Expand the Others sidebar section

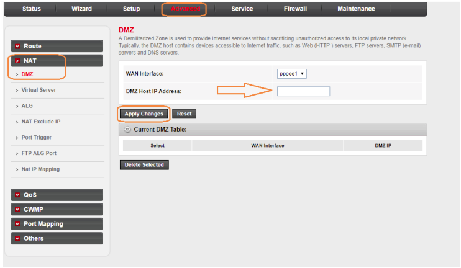tap(57, 238)
